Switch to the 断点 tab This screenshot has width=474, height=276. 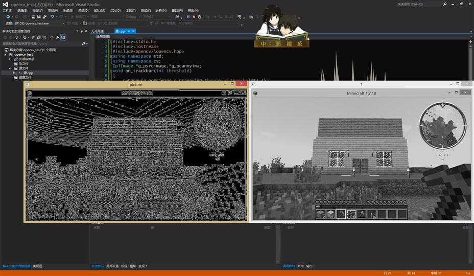tap(300, 266)
